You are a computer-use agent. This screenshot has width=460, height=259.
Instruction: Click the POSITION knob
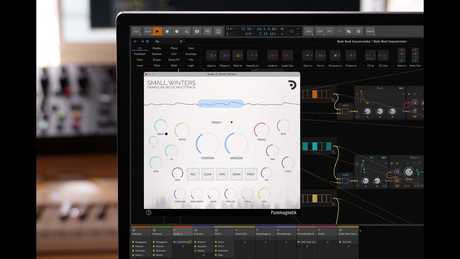coord(207,144)
